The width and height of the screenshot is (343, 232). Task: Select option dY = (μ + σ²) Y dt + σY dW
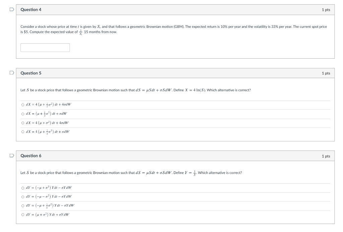22,215
